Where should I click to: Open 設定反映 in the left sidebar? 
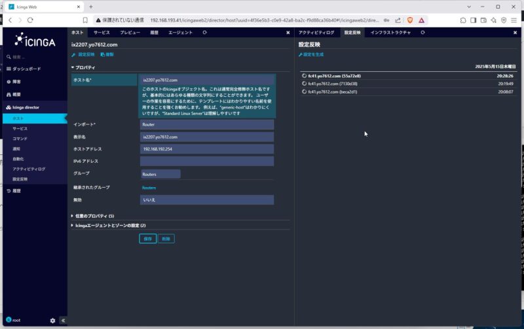click(20, 179)
